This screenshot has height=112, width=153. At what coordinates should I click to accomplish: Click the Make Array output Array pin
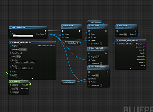[x=27, y=85]
